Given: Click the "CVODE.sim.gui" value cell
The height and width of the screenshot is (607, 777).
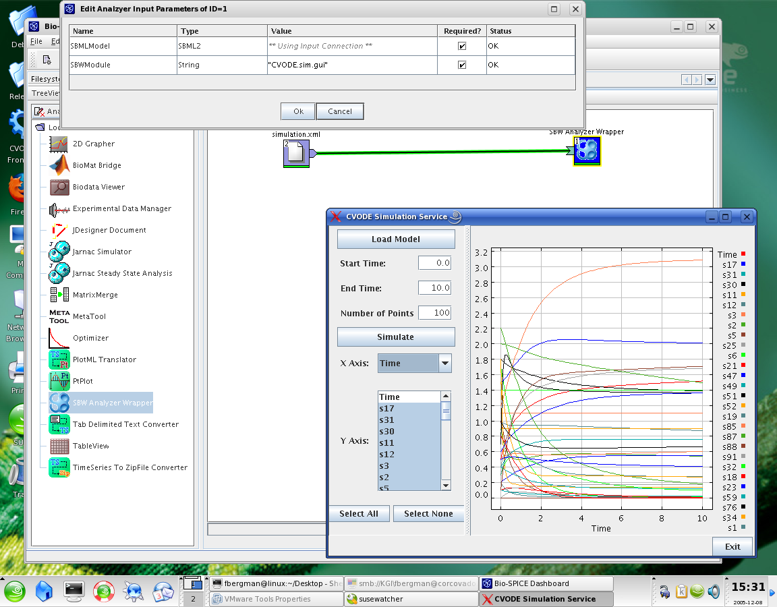Looking at the screenshot, I should coord(352,65).
